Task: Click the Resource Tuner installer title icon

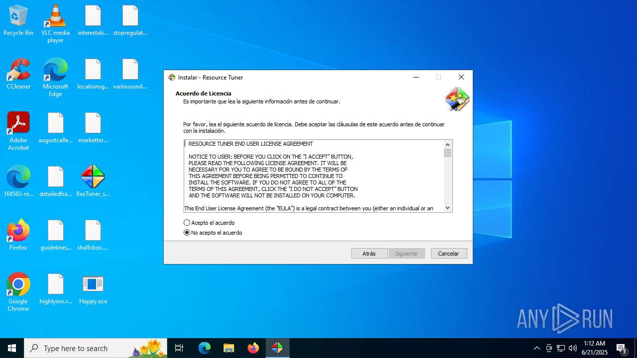Action: (x=172, y=77)
